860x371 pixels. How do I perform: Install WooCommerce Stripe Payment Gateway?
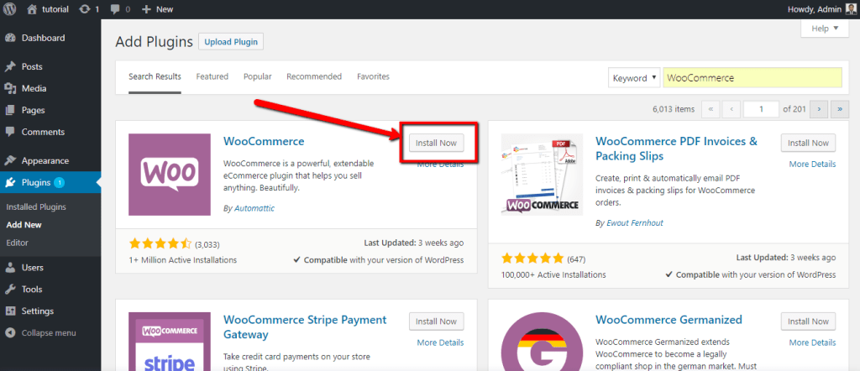tap(436, 321)
